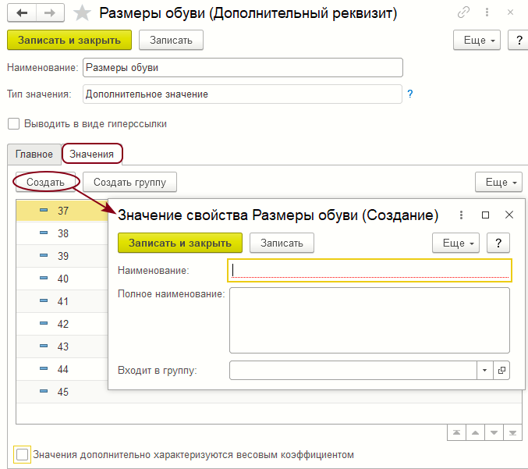Go forward with the right arrow button
The width and height of the screenshot is (528, 469).
[x=50, y=13]
